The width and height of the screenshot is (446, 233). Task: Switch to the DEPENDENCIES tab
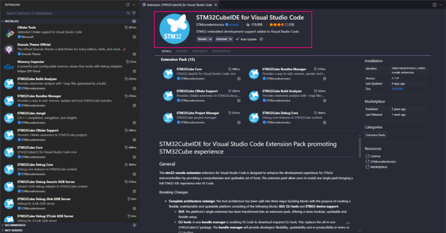pos(221,51)
